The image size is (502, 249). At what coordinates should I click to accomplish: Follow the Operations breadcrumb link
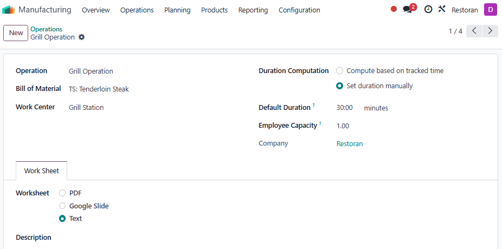46,29
